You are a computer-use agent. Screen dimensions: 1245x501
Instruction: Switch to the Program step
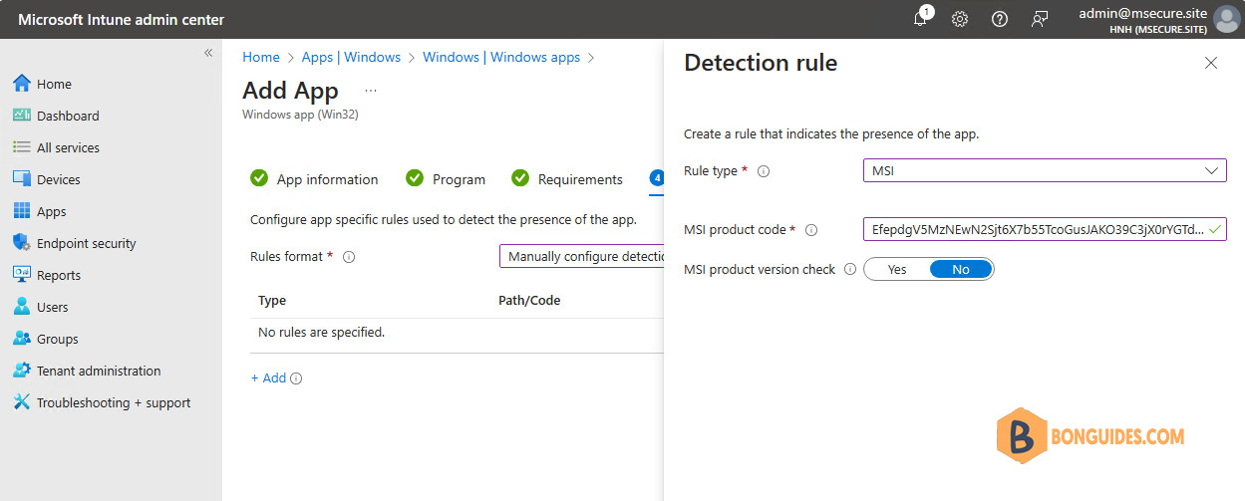pos(446,179)
